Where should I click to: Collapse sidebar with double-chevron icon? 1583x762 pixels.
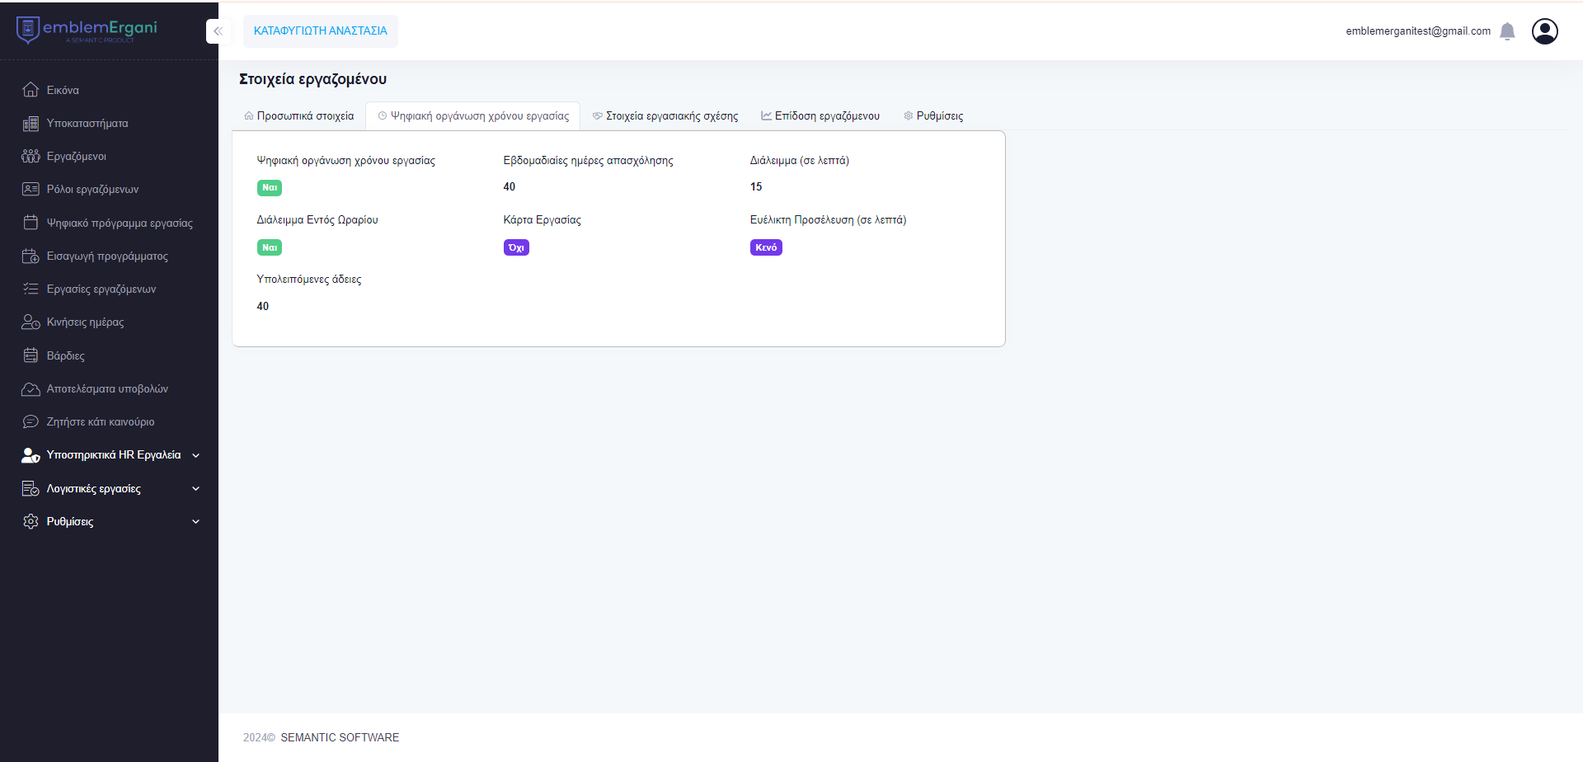point(218,31)
